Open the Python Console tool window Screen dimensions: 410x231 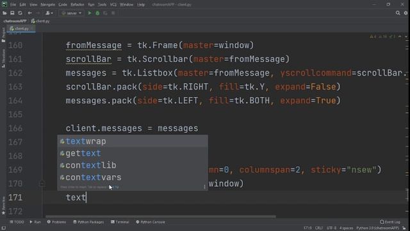click(x=151, y=222)
